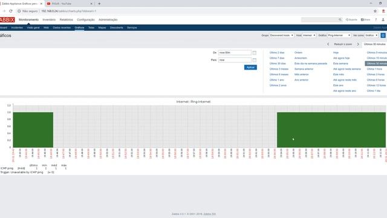The width and height of the screenshot is (387, 218).
Task: Click Reduzir o zoom button
Action: (343, 44)
